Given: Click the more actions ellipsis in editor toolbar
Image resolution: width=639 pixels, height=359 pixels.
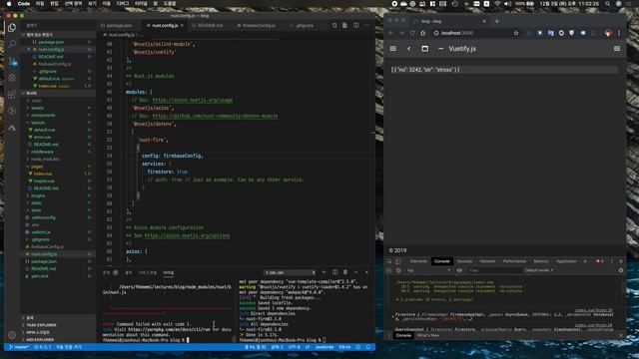Looking at the screenshot, I should point(366,25).
